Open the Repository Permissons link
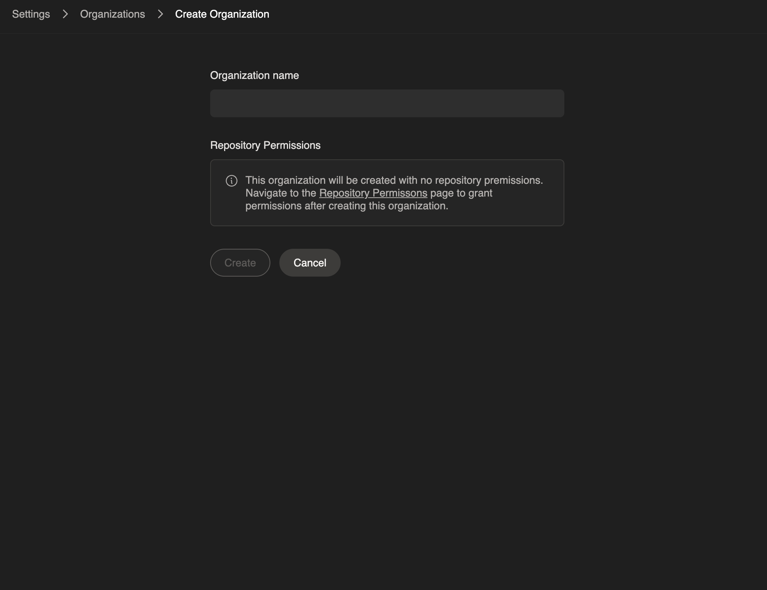Image resolution: width=767 pixels, height=590 pixels. coord(373,193)
